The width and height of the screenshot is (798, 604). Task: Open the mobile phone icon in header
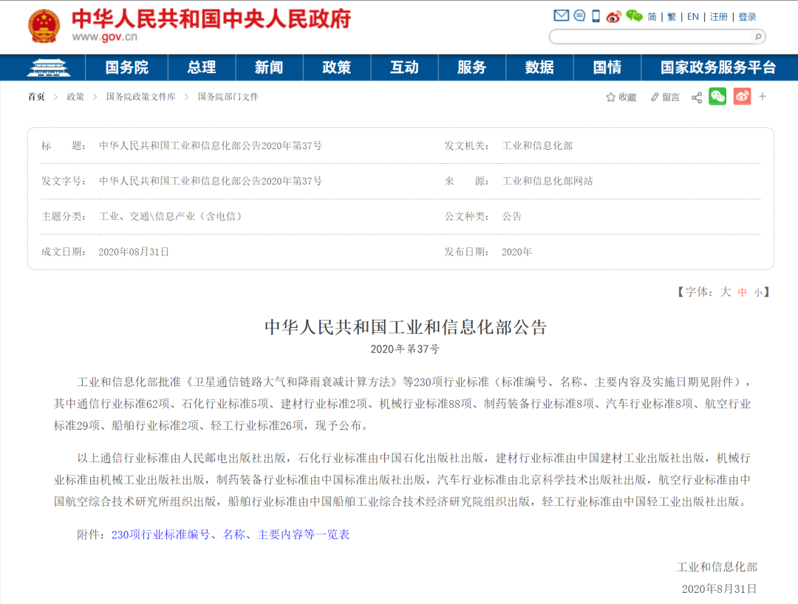[596, 16]
